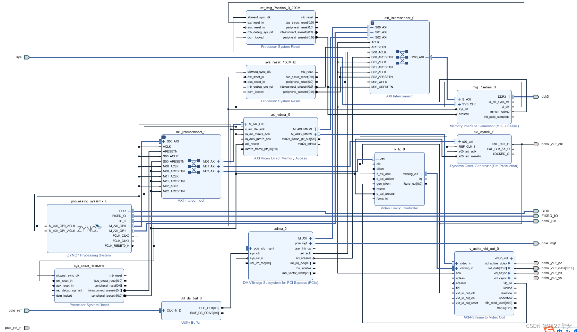Click the Utility Buffer label
This screenshot has height=332, width=577.
click(191, 323)
